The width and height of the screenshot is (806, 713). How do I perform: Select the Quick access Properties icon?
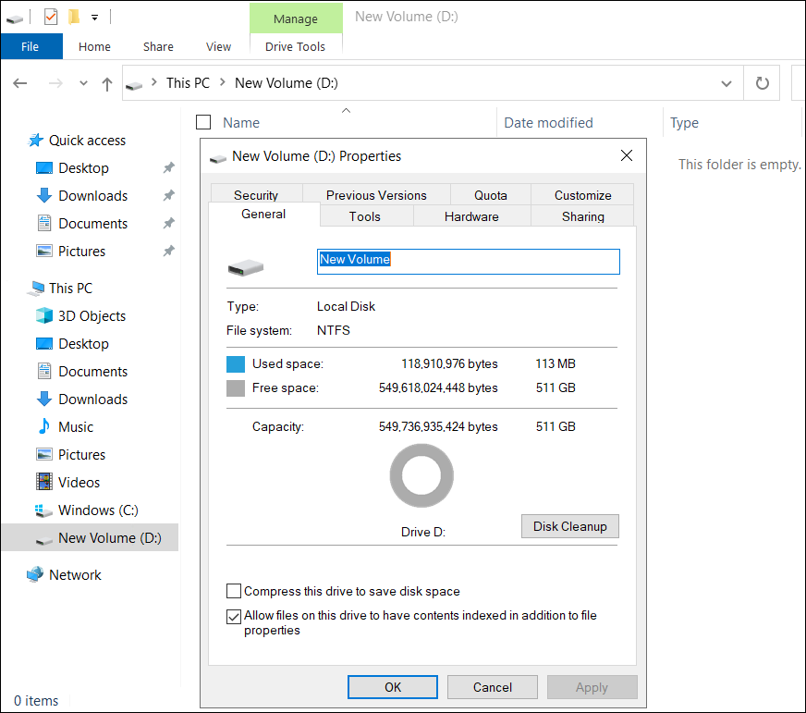pyautogui.click(x=50, y=16)
